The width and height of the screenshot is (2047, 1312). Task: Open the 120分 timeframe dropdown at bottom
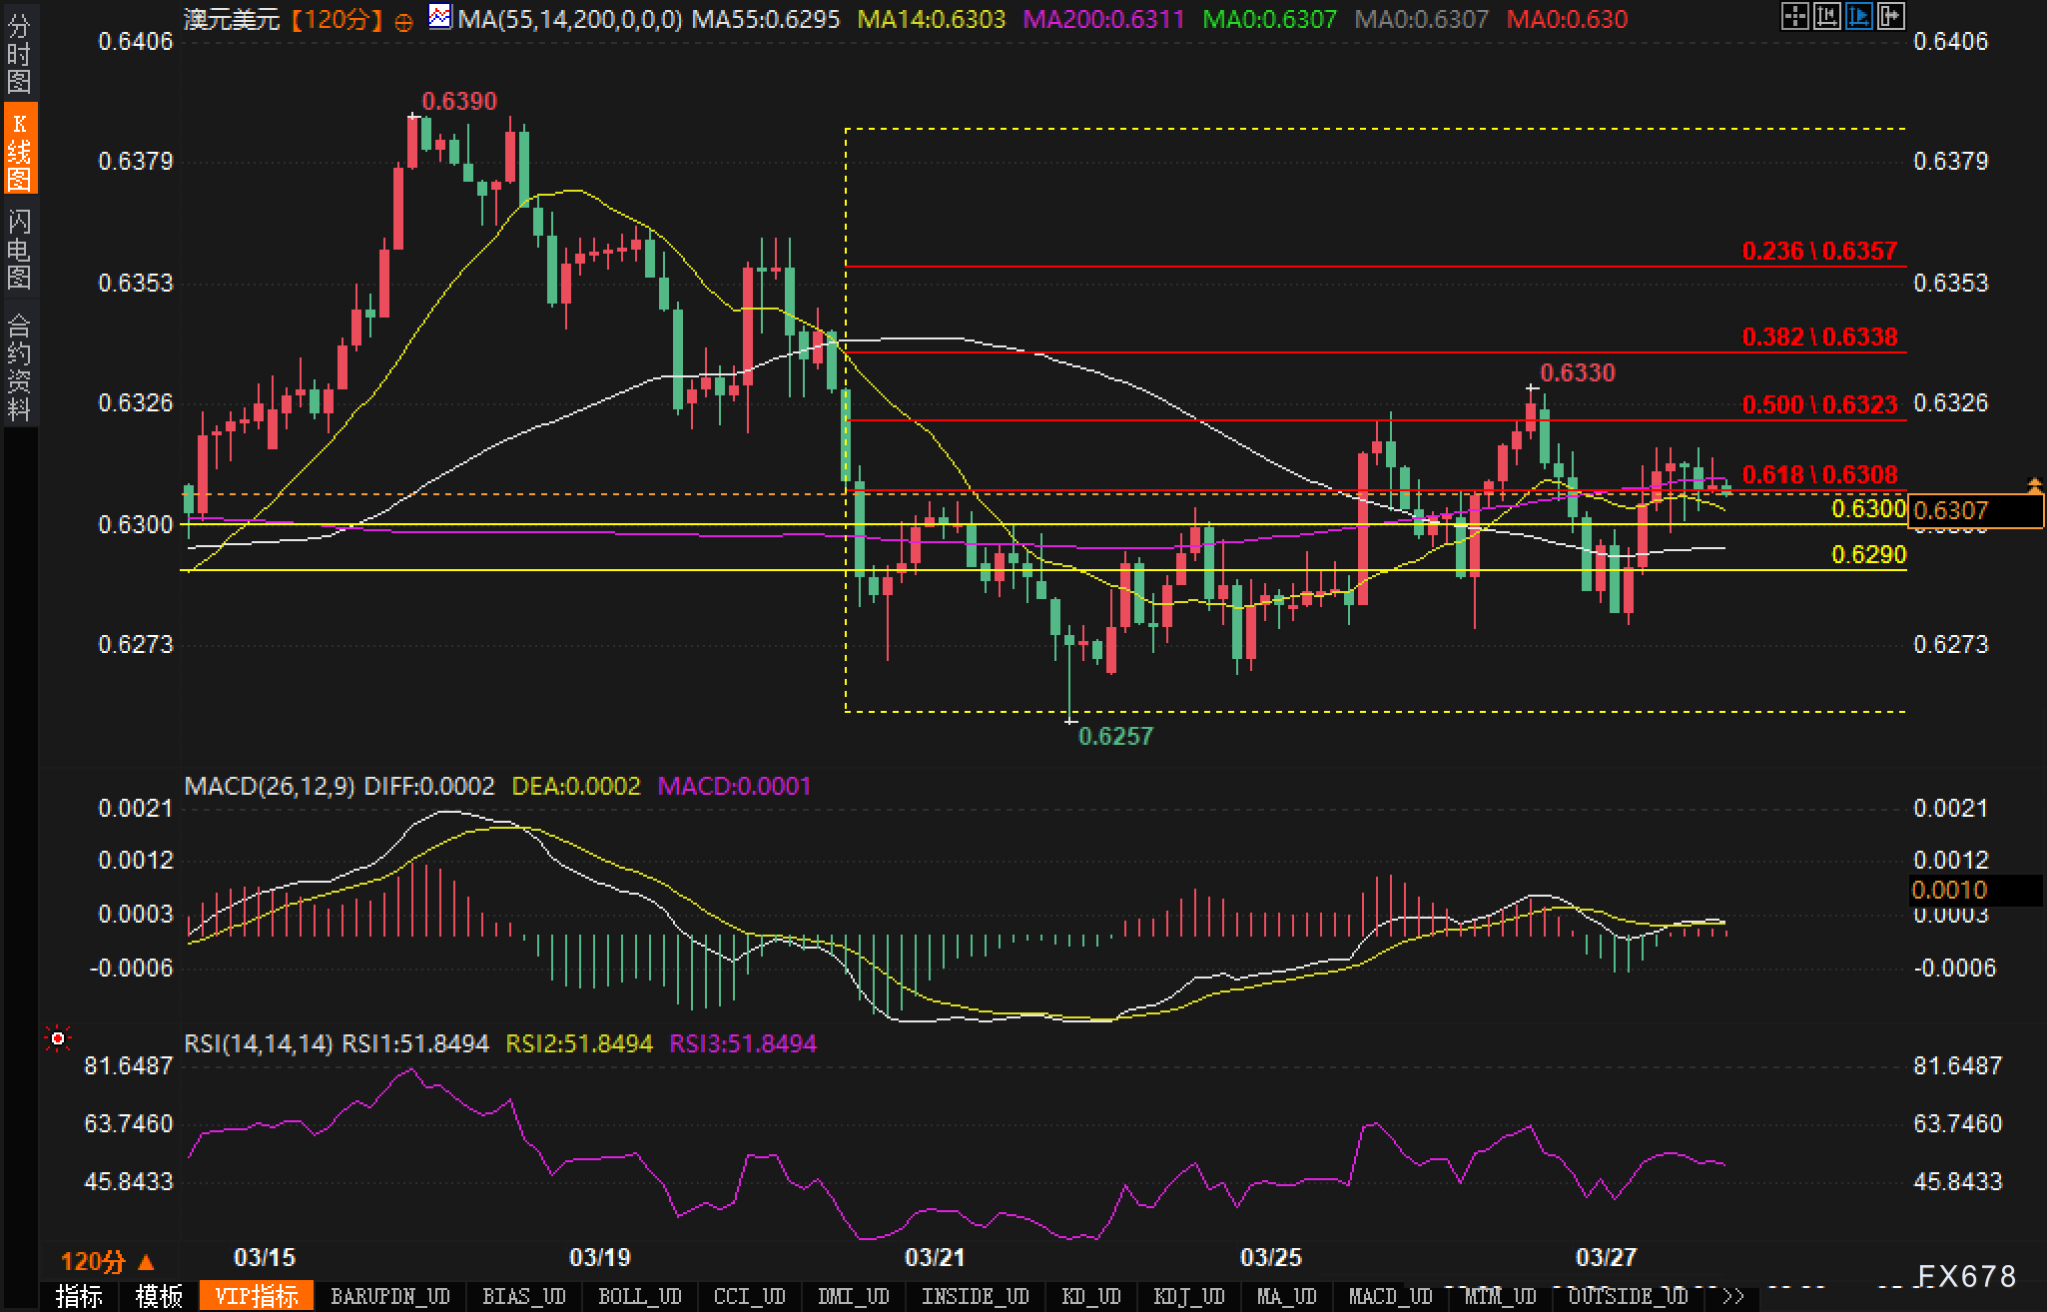pyautogui.click(x=108, y=1261)
